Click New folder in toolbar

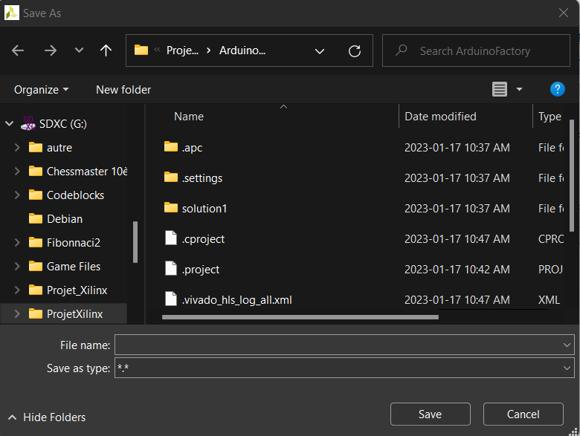[123, 89]
